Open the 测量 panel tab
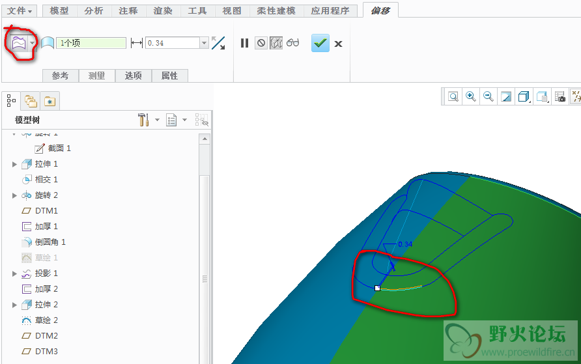 pyautogui.click(x=96, y=76)
